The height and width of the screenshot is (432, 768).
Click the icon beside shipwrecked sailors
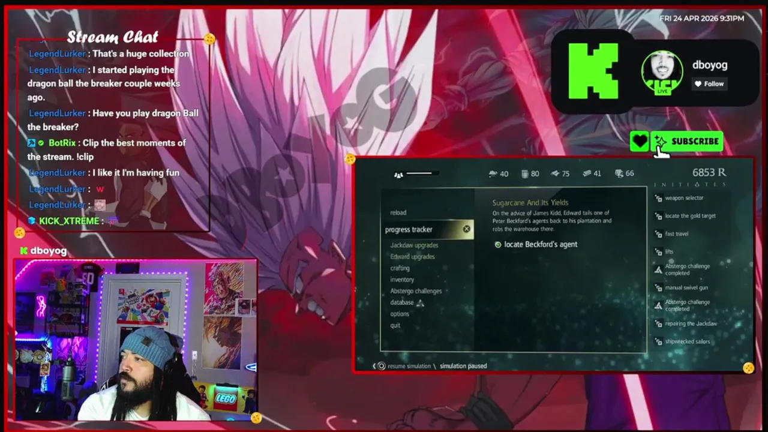click(658, 342)
